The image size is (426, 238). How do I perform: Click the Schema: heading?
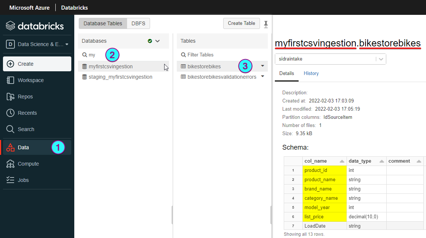295,147
